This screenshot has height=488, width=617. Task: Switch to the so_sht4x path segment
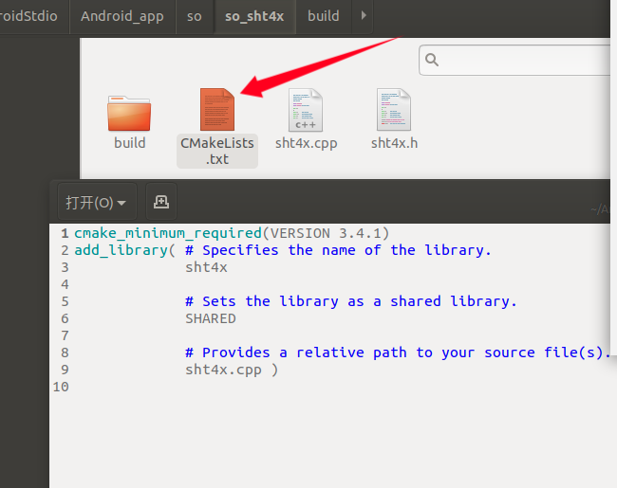(253, 16)
